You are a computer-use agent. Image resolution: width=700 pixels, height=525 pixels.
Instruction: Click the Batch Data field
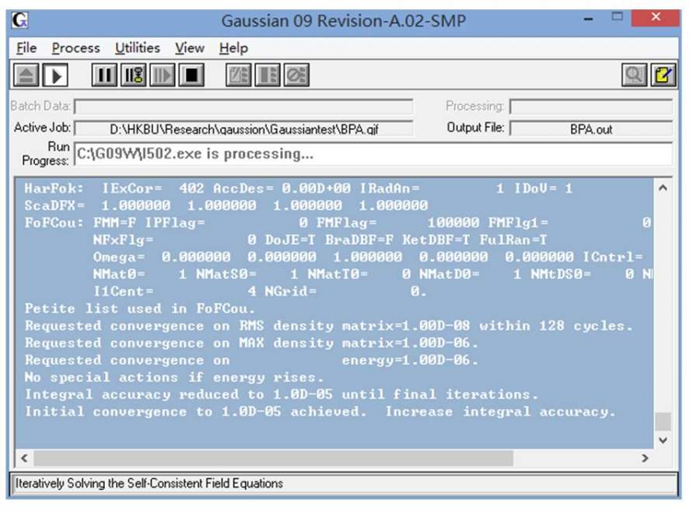tap(243, 107)
